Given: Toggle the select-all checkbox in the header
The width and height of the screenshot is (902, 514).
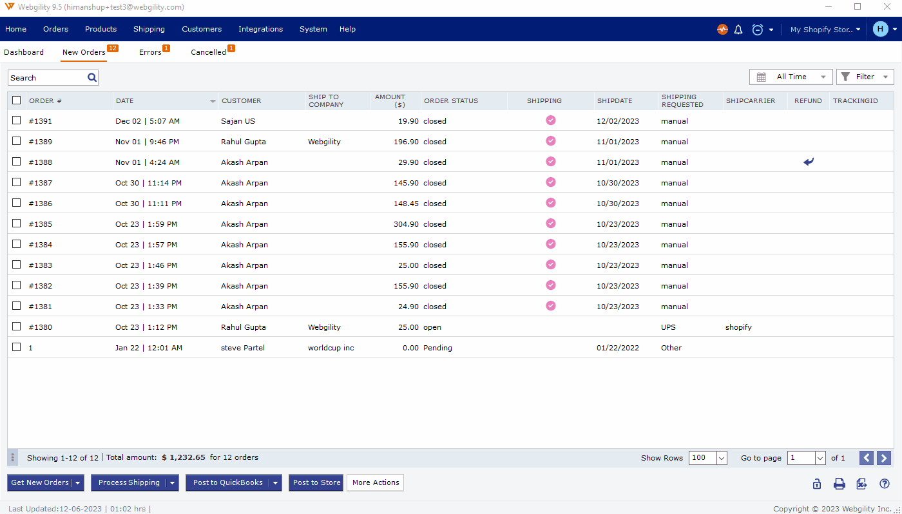Looking at the screenshot, I should coord(17,100).
